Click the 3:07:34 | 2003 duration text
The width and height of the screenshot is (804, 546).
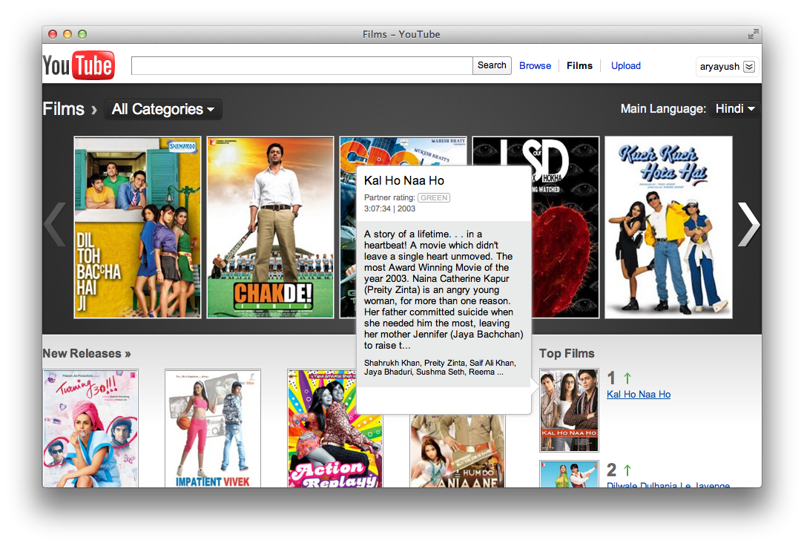[x=389, y=208]
